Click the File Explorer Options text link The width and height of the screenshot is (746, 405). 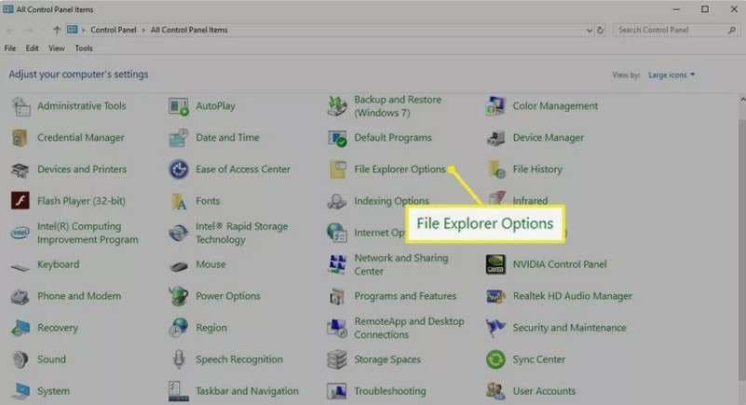point(400,169)
